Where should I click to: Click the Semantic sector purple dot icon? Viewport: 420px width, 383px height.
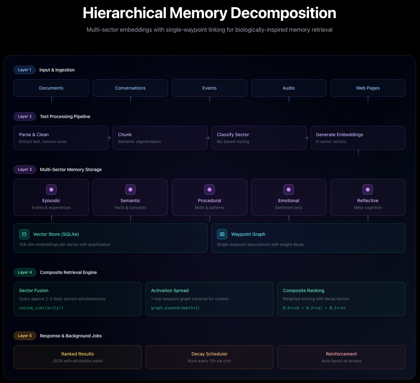coord(130,190)
